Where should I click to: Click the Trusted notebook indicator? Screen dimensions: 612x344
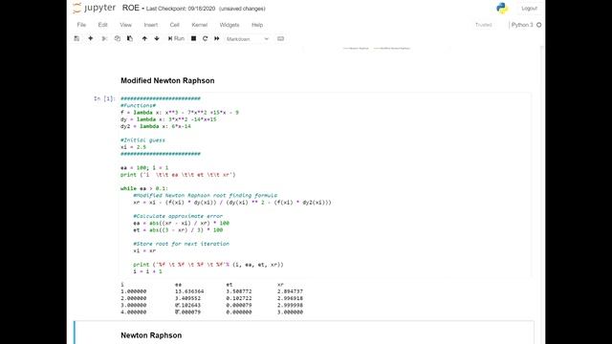[x=483, y=25]
